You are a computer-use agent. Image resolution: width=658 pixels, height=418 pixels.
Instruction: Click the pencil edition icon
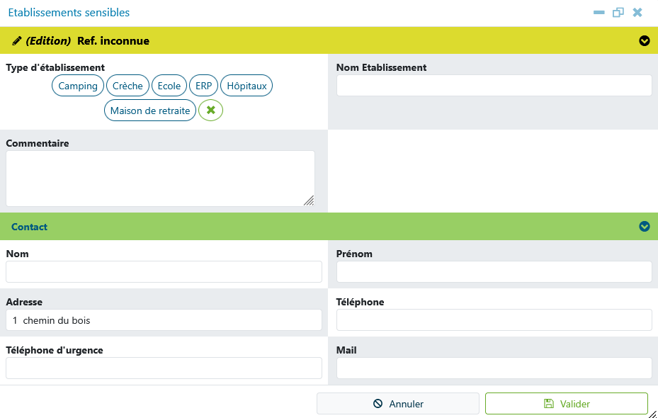[17, 41]
